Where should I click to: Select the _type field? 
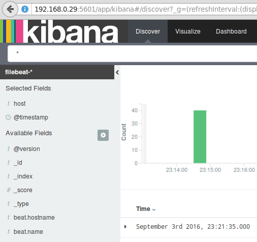21,204
